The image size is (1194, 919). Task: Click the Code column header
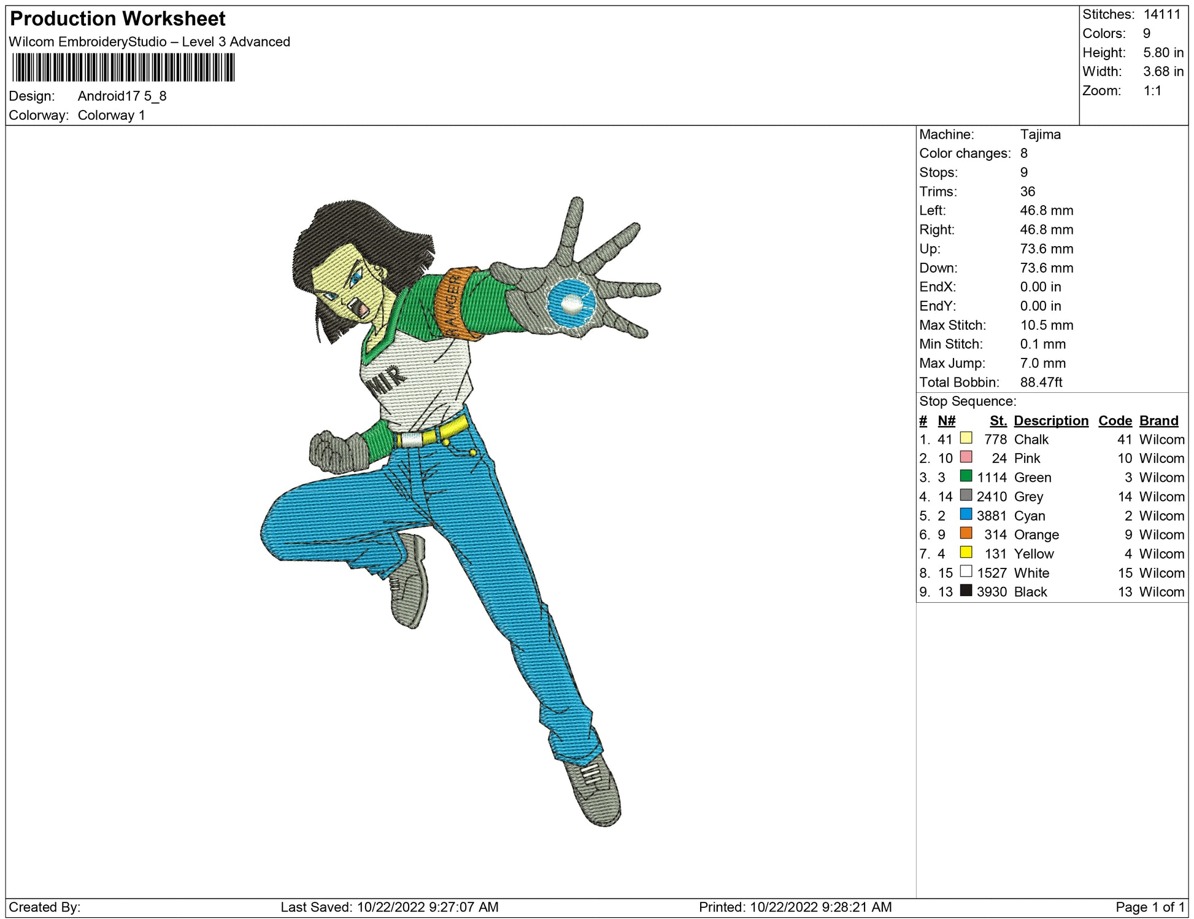point(1114,421)
